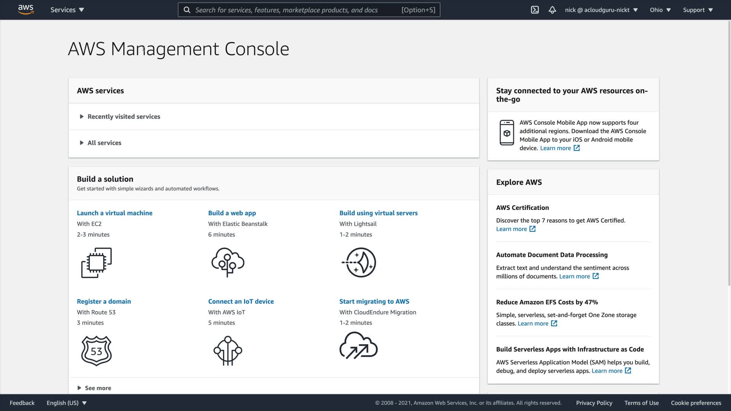Expand See more solutions
This screenshot has height=411, width=731.
pos(97,388)
